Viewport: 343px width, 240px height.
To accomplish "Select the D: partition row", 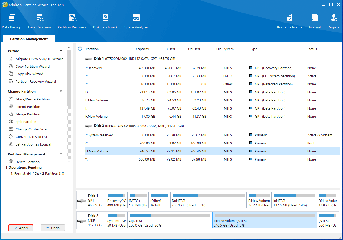I will (212, 92).
